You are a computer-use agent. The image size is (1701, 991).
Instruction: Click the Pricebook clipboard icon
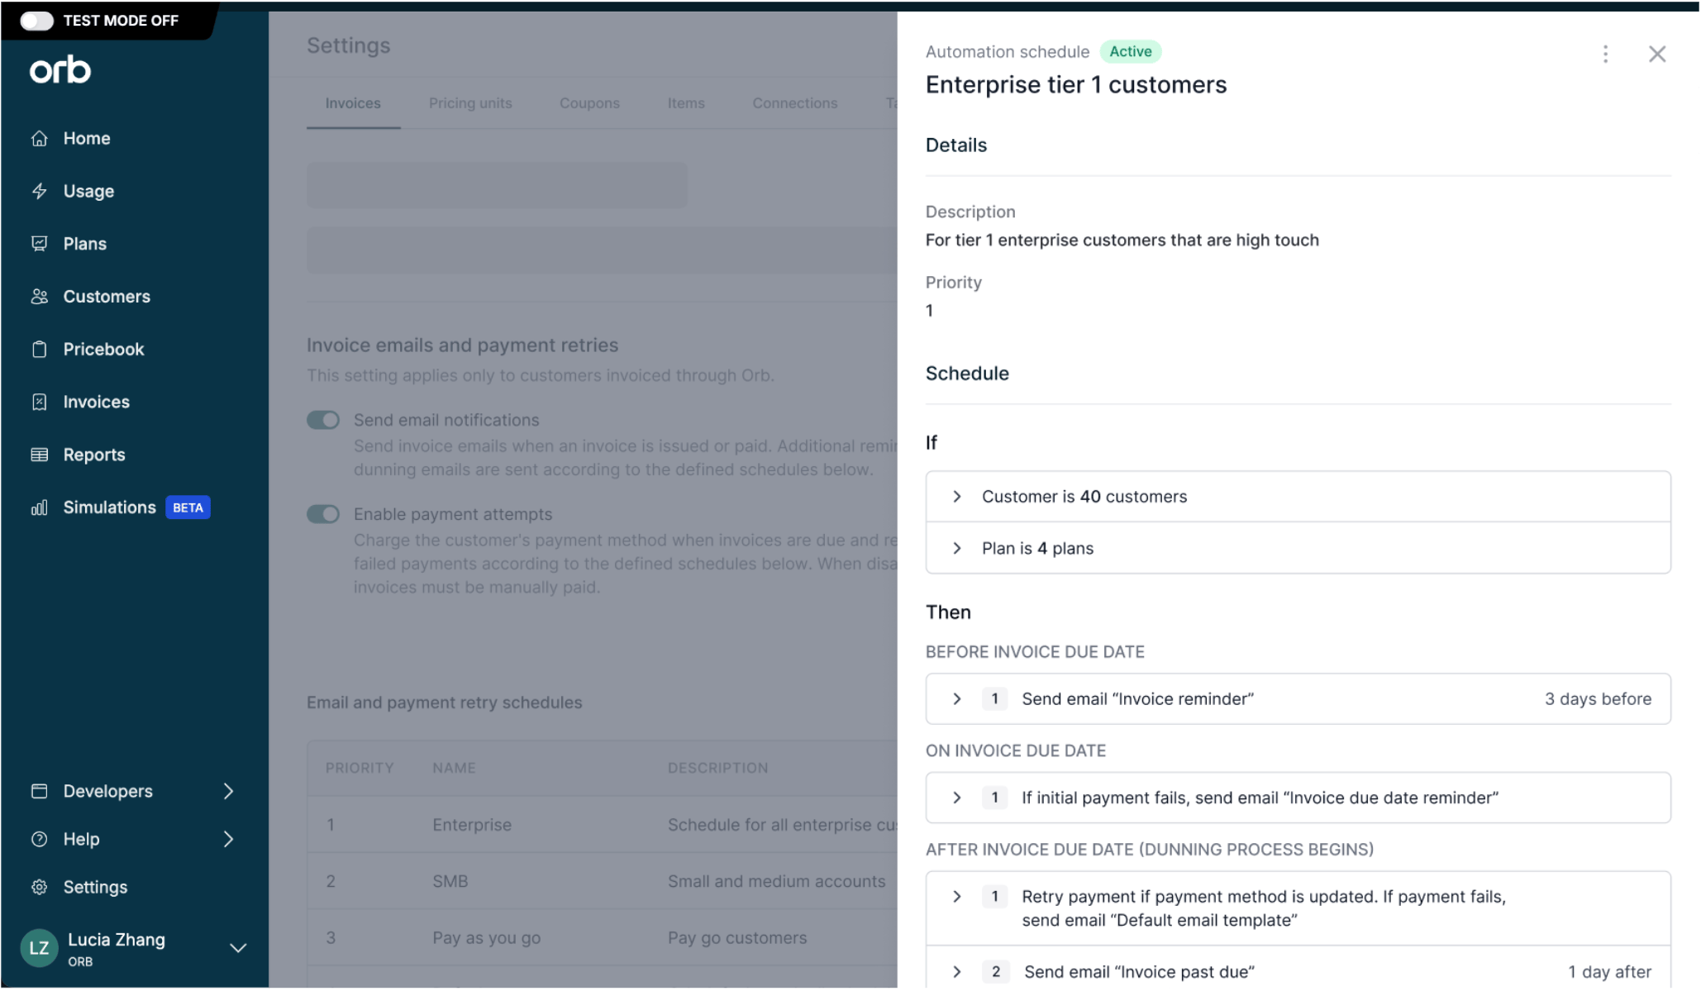click(x=39, y=350)
